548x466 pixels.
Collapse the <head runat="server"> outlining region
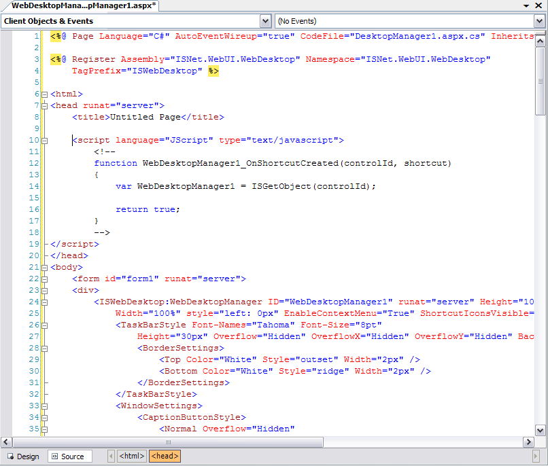pos(45,106)
